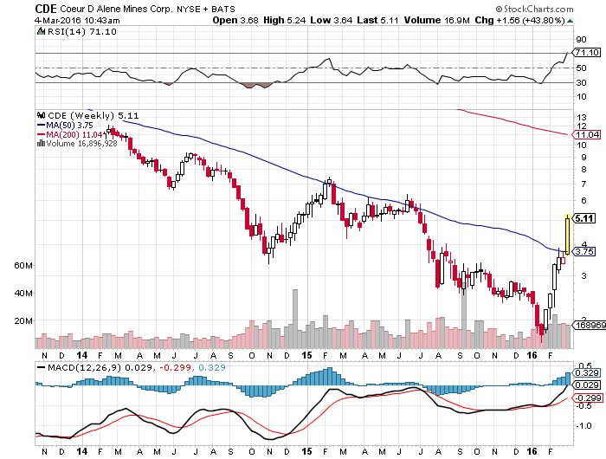Click the 71.10 RSI value tag
Image resolution: width=606 pixels, height=459 pixels.
pyautogui.click(x=586, y=52)
